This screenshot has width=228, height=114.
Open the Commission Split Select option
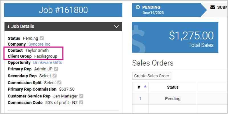point(50,83)
